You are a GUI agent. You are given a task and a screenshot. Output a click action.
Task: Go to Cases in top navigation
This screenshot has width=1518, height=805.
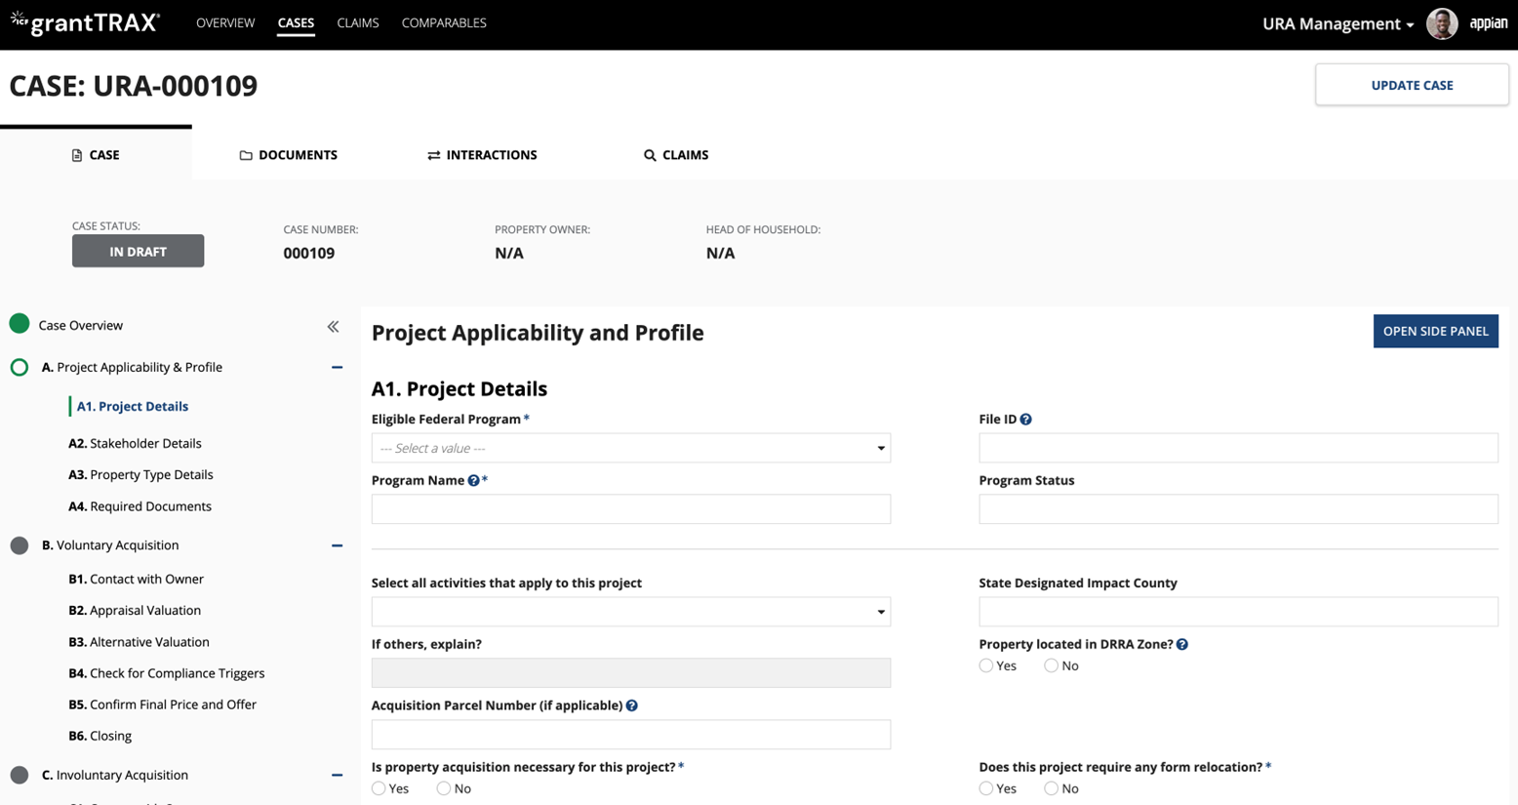296,22
